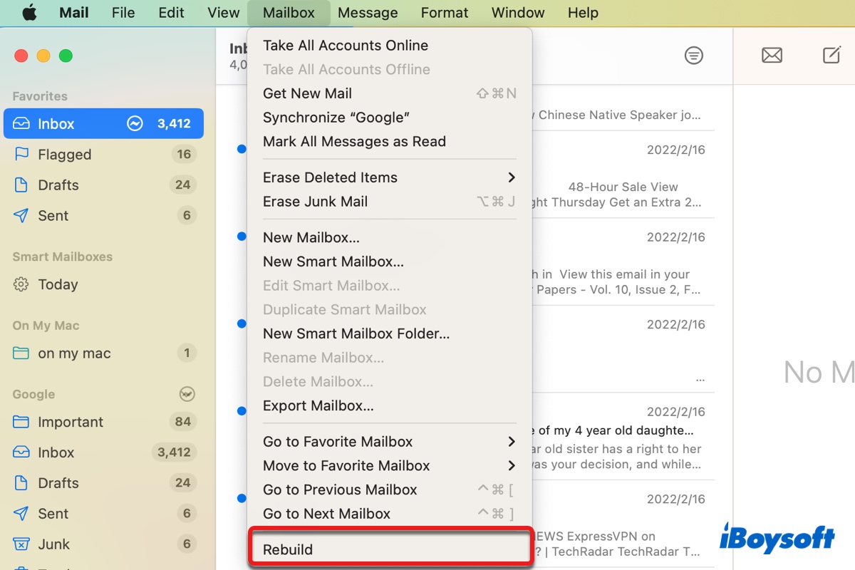Select the Sent paper plane icon
The width and height of the screenshot is (855, 570).
click(x=20, y=215)
